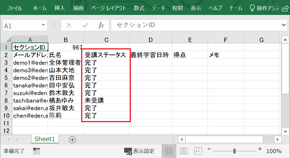This screenshot has width=290, height=158.
Task: Click the tachibana@ email cell
Action: point(30,100)
